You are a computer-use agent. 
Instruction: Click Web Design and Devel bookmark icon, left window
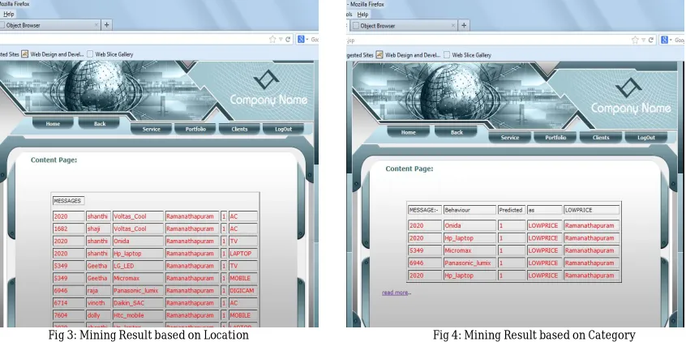25,54
